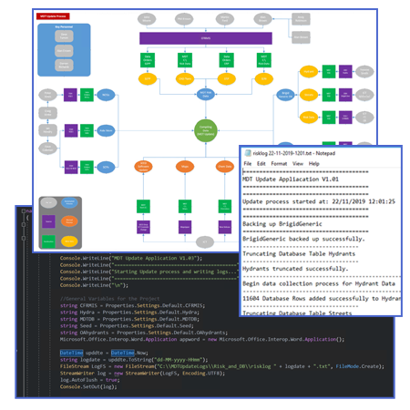Click 'Begin data collection process' line in Notepad
Screen dimensions: 410x410
tap(319, 283)
